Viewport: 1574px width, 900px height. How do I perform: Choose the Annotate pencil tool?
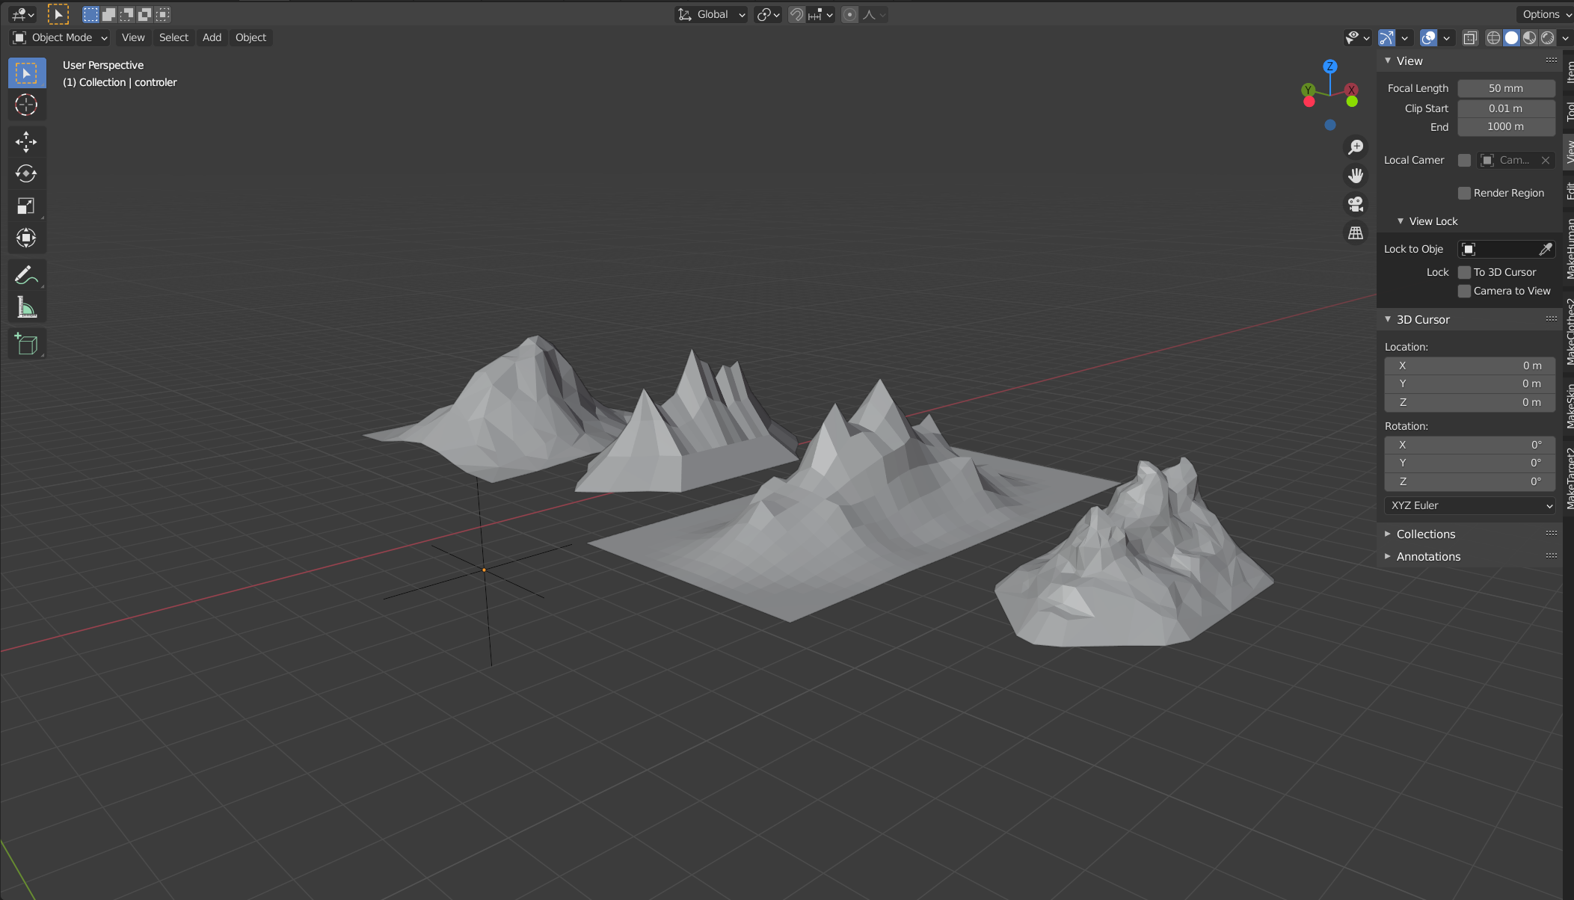pos(26,275)
